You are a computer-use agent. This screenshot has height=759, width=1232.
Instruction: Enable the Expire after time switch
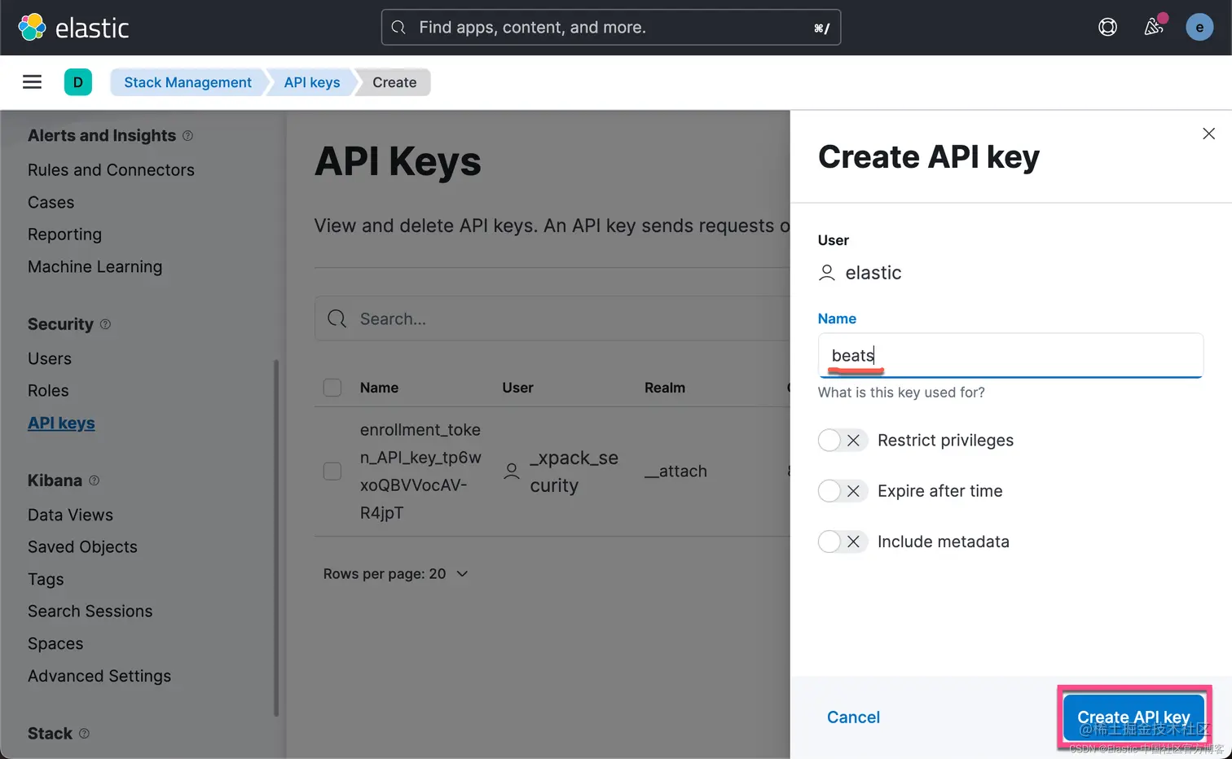click(843, 491)
